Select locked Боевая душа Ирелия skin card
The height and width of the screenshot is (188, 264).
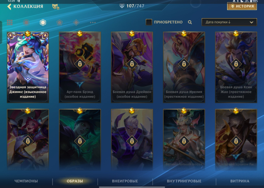coord(184,67)
